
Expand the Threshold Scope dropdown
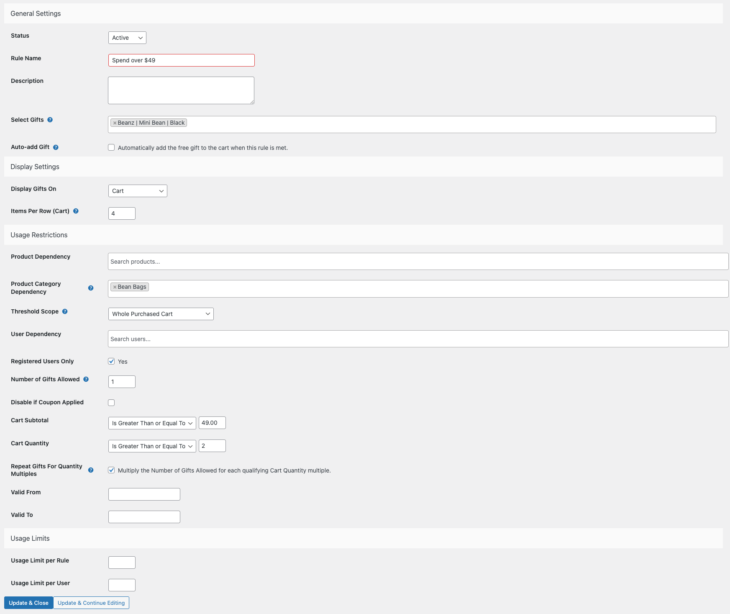tap(161, 314)
